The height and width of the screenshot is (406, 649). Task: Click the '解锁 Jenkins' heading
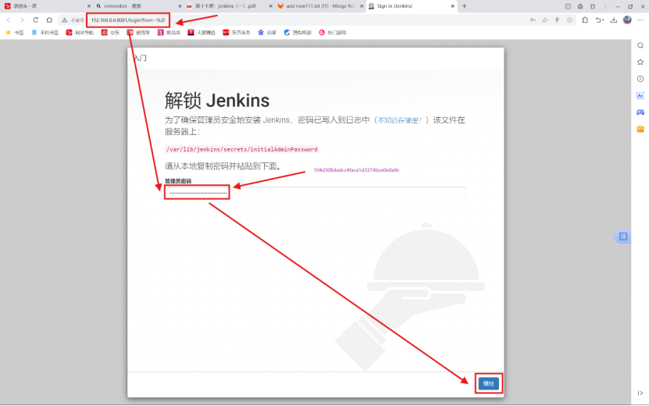click(217, 101)
